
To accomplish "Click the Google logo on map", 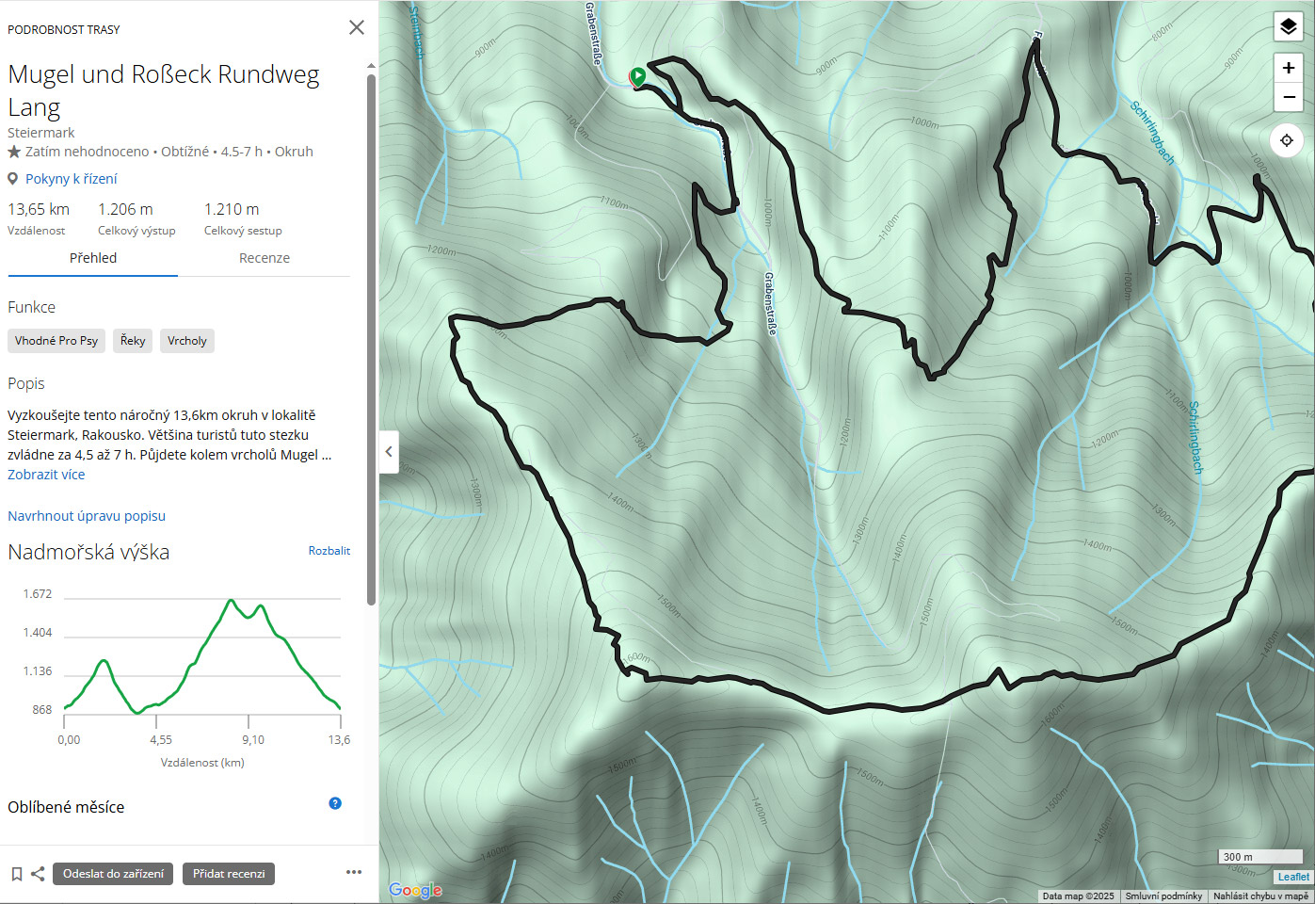I will [415, 890].
